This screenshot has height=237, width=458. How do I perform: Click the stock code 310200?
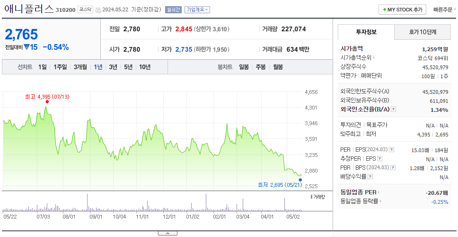[x=66, y=10]
